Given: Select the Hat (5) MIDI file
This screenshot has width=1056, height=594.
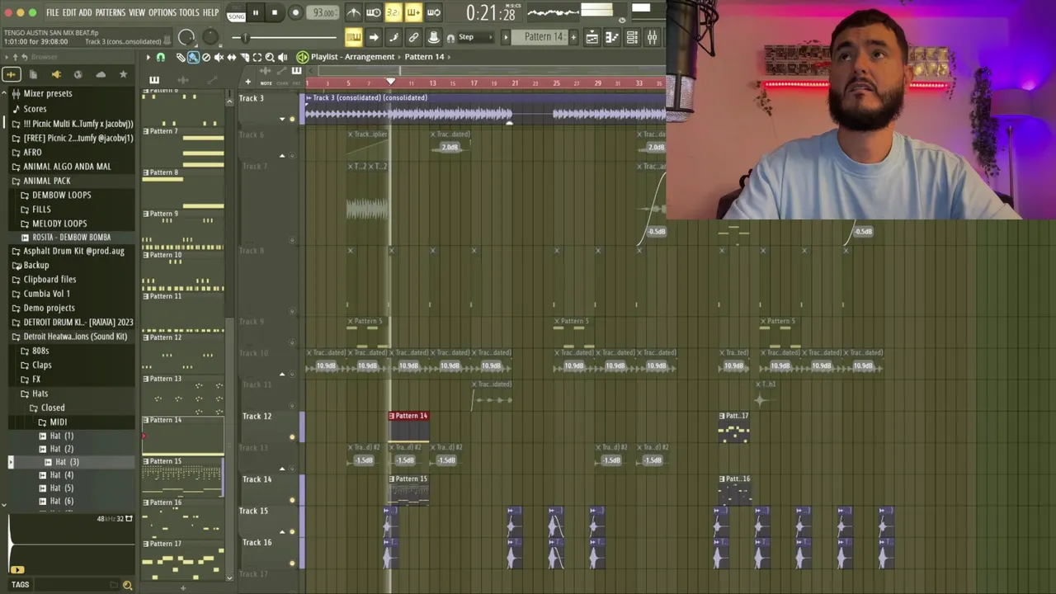Looking at the screenshot, I should 62,488.
